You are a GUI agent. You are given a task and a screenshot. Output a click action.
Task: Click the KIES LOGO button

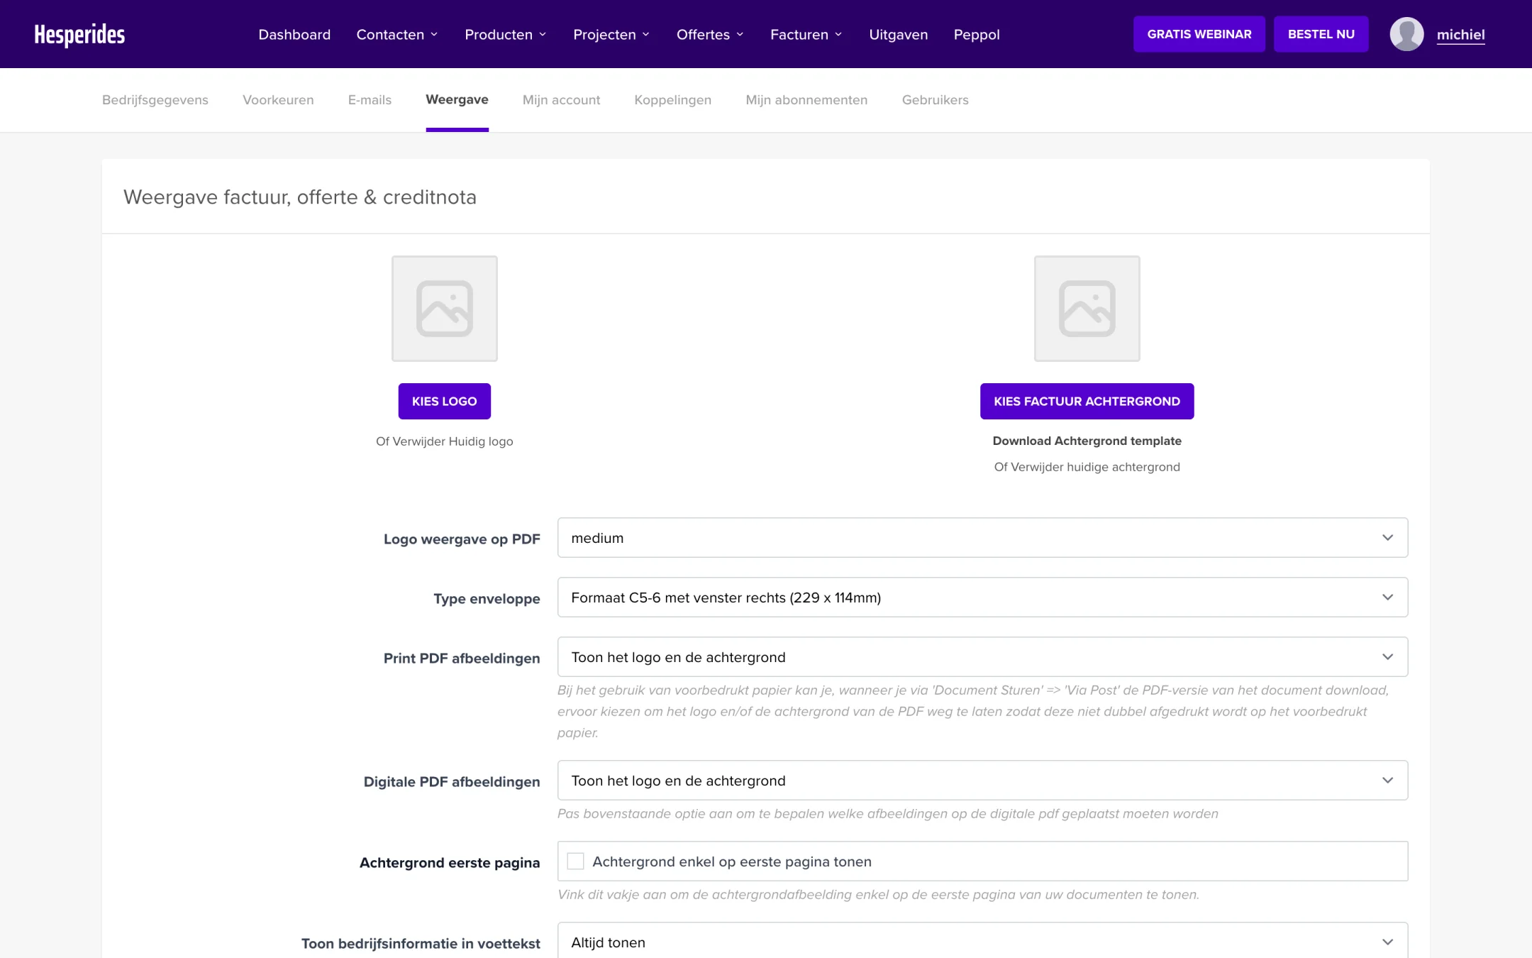pyautogui.click(x=445, y=401)
